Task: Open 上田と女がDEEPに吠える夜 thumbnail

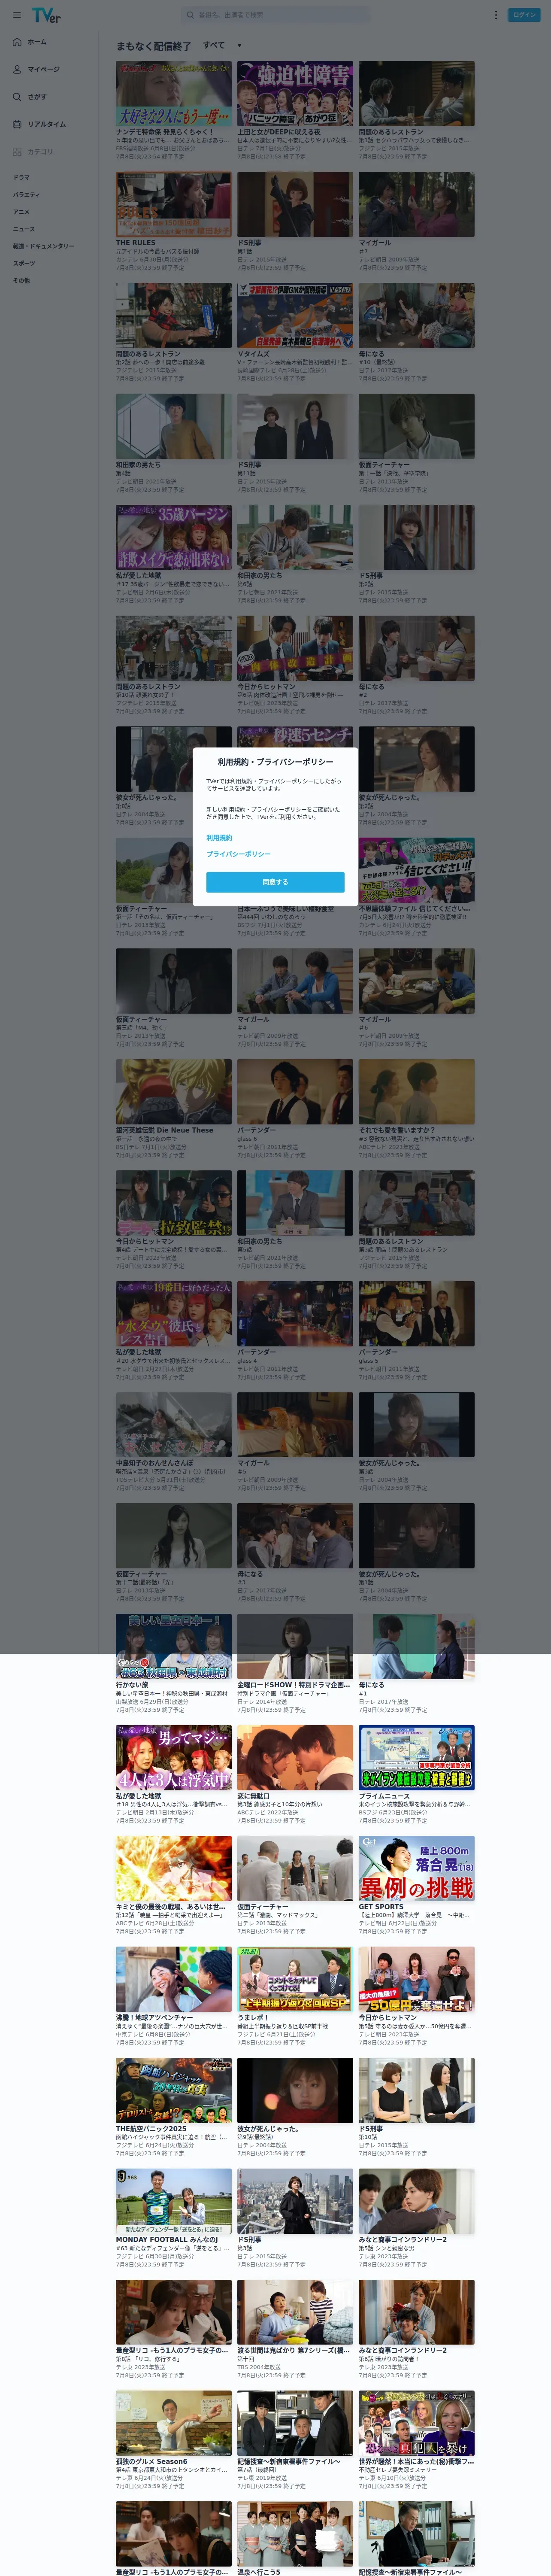Action: (x=295, y=93)
